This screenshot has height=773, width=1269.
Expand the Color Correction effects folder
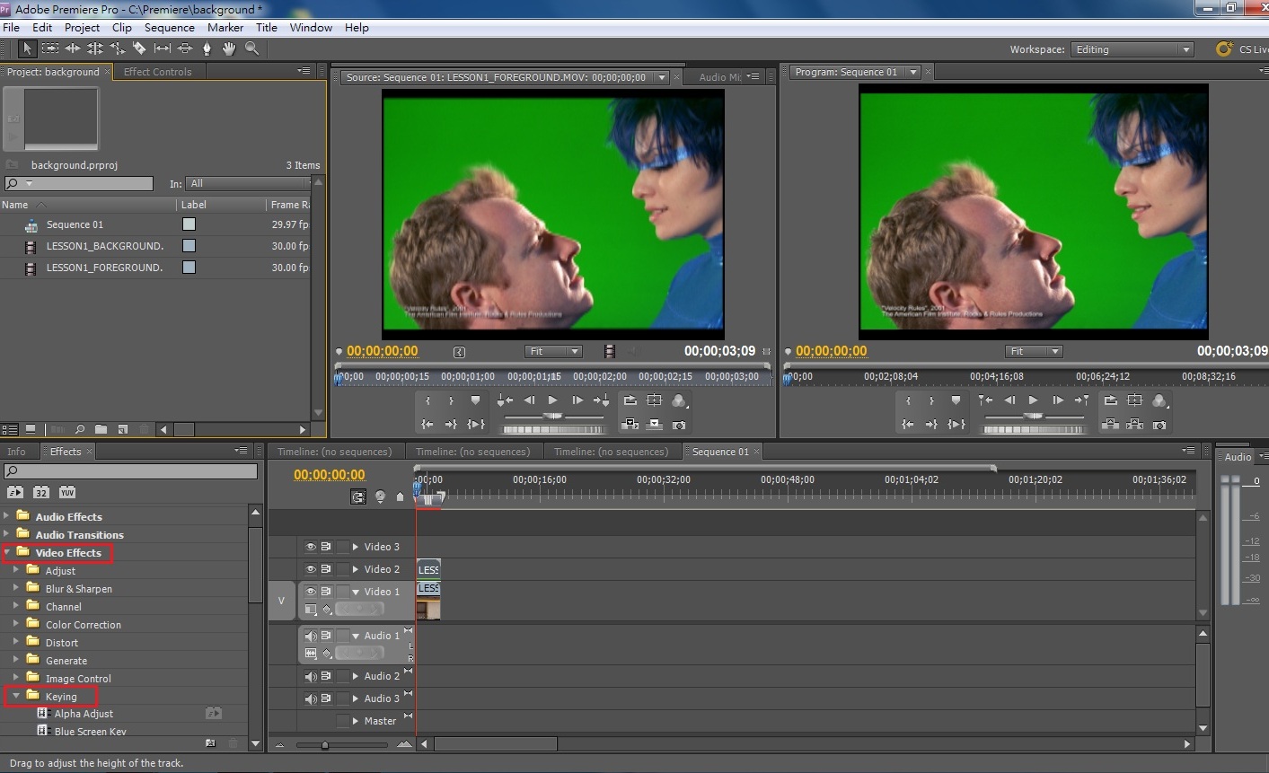pos(15,624)
